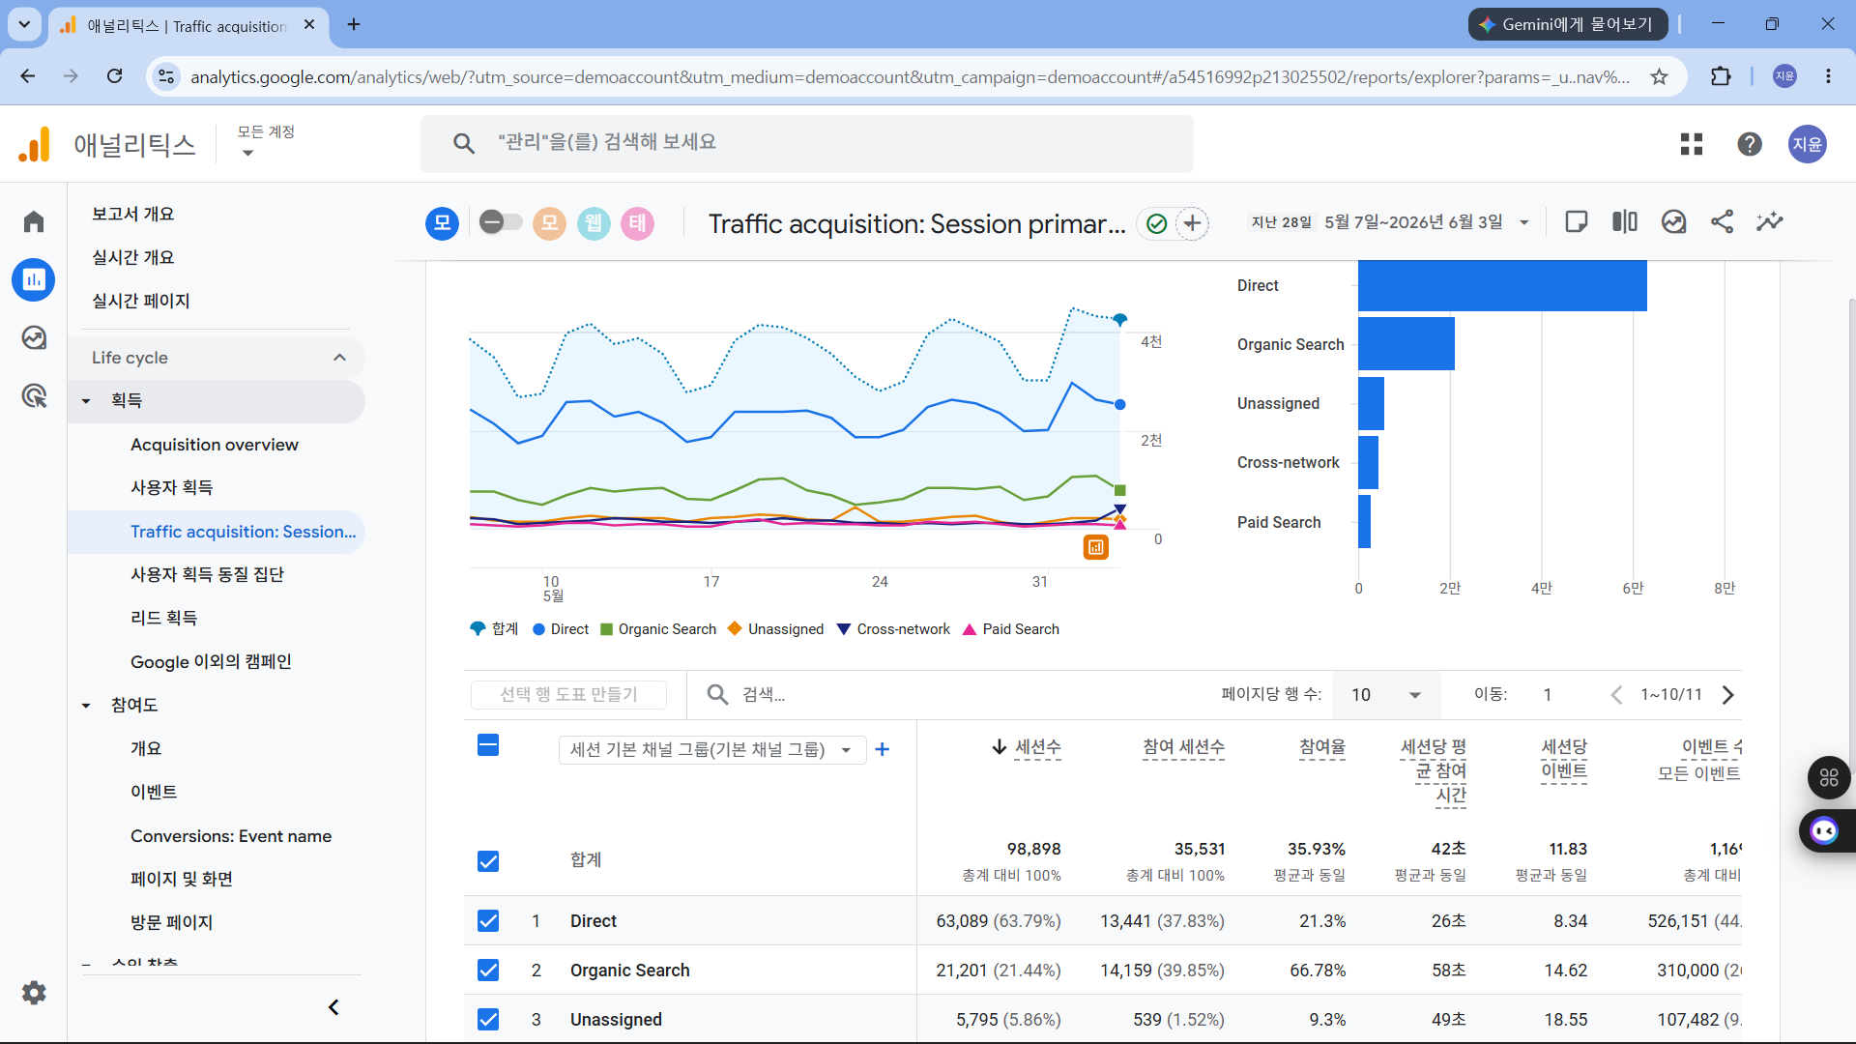Click the Organic Search bar in chart
Viewport: 1856px width, 1044px height.
(x=1406, y=344)
